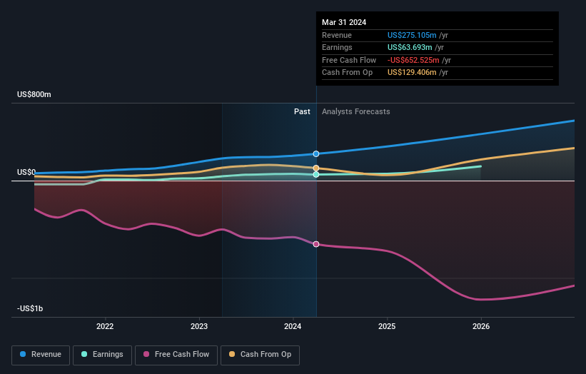Viewport: 586px width, 374px height.
Task: Click the 2024 x-axis label
Action: point(293,326)
